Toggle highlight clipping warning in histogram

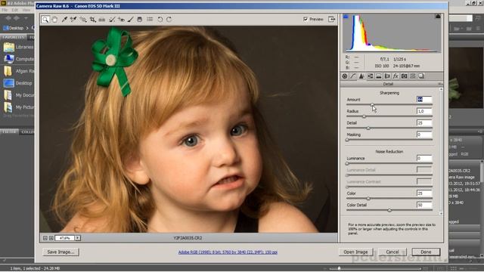(x=438, y=16)
